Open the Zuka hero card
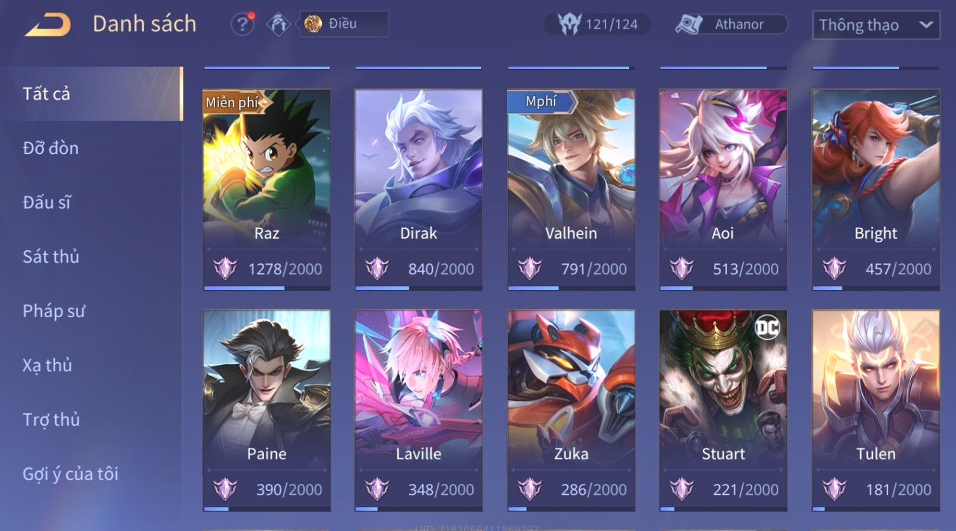Image resolution: width=956 pixels, height=531 pixels. click(x=571, y=410)
